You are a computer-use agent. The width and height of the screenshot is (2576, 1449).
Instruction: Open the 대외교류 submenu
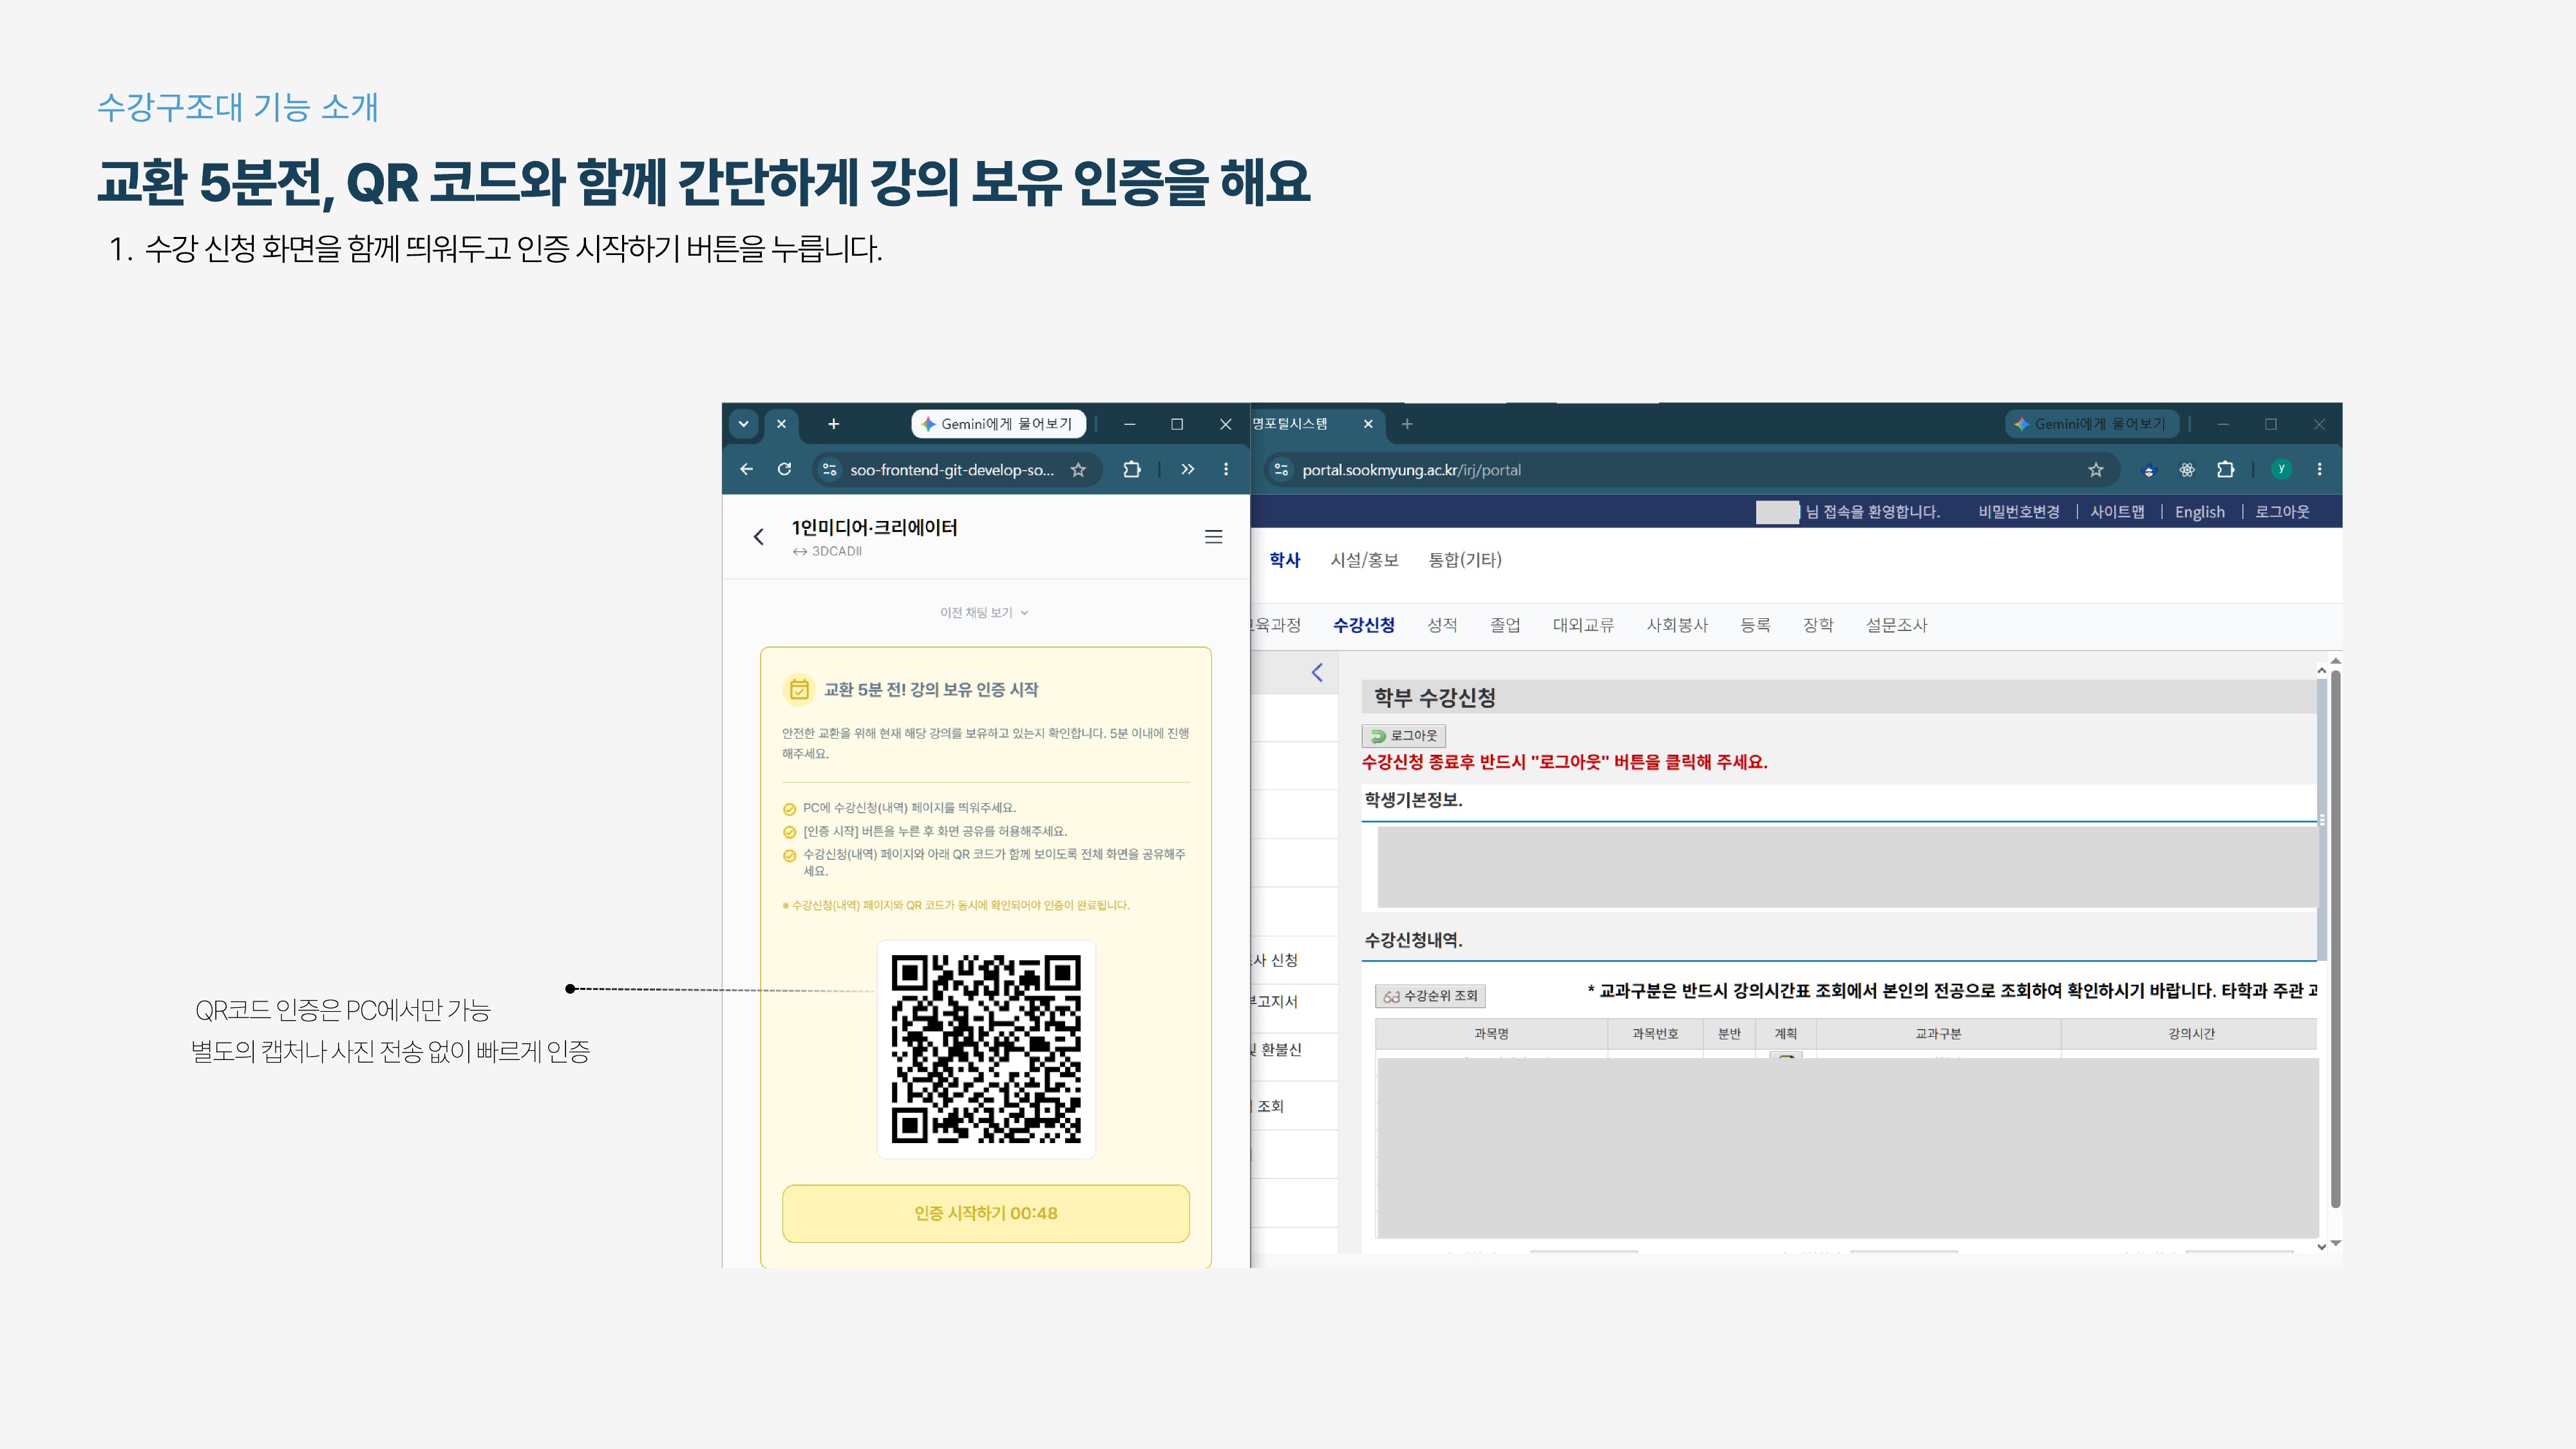pos(1583,625)
